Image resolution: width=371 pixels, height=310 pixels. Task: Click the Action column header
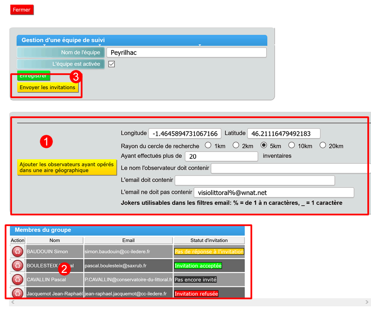pyautogui.click(x=18, y=240)
